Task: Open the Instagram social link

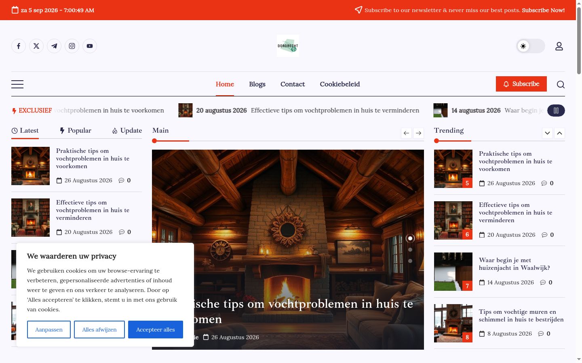Action: 72,46
